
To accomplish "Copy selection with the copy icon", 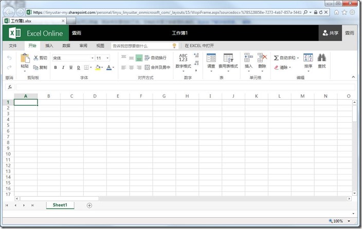I will point(35,67).
